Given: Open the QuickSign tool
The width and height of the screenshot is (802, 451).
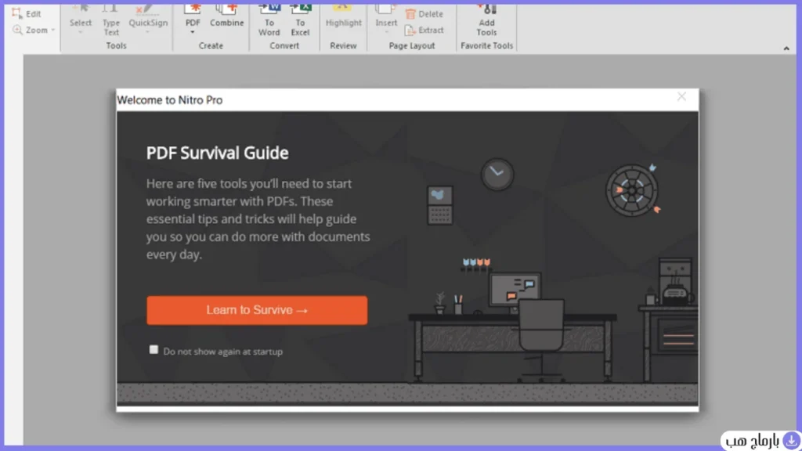Looking at the screenshot, I should pos(148,20).
